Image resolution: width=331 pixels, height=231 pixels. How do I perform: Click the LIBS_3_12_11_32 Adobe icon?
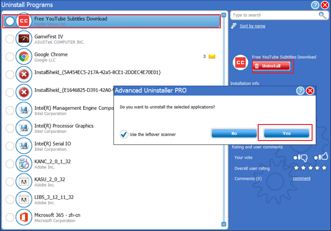tap(24, 199)
